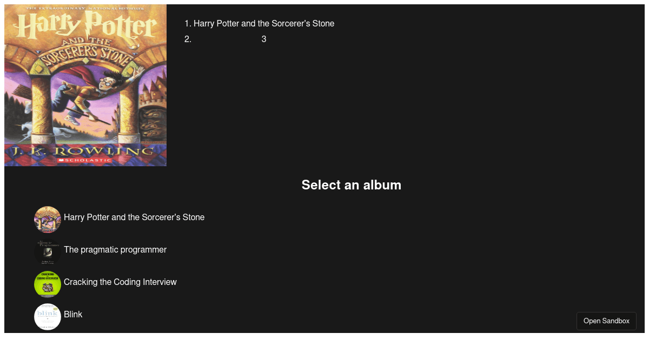Select track 1 Harry Potter and the Sorcerer's Stone
The image size is (649, 340).
click(263, 24)
